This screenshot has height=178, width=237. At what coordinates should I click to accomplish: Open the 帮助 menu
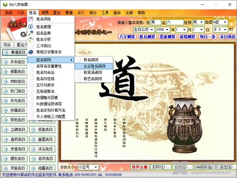point(141,13)
